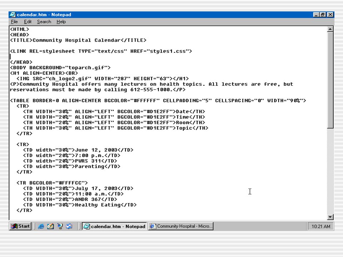
Task: Click the vertical scrollbar thumb
Action: click(330, 80)
